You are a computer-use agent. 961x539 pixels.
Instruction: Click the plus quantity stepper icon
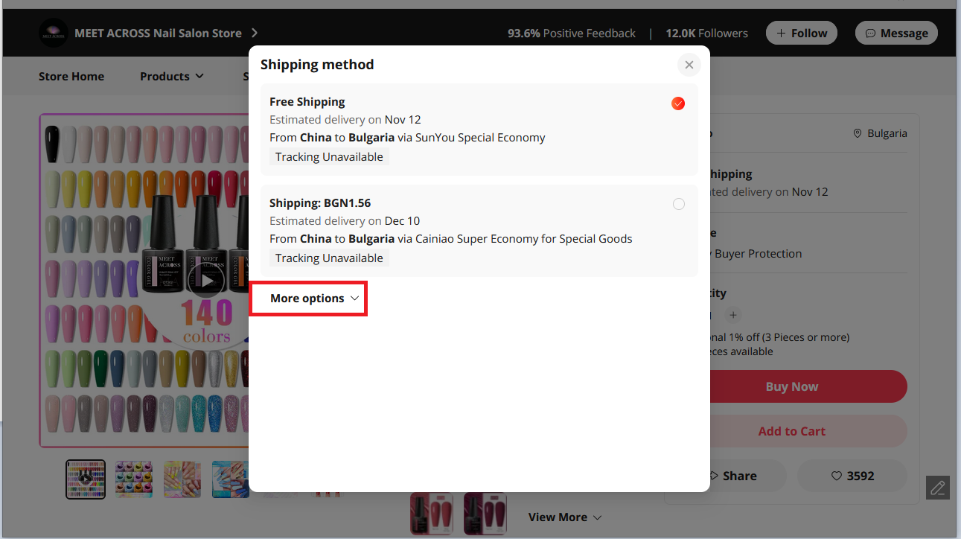[x=733, y=315]
